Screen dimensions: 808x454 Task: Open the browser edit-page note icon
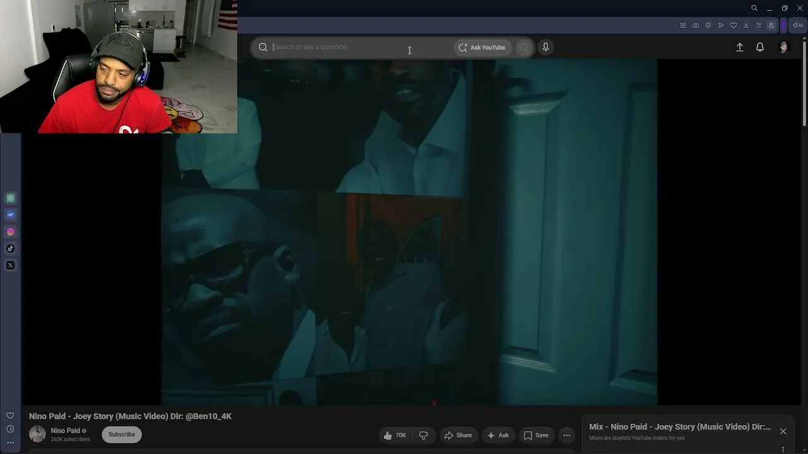(x=683, y=25)
